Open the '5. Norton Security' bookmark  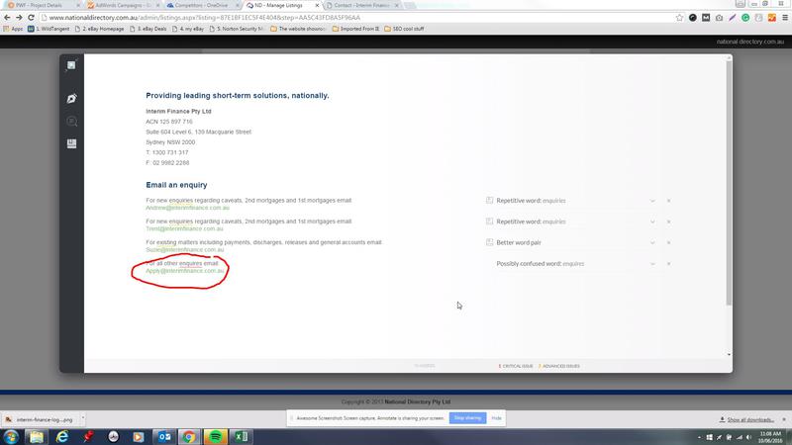pyautogui.click(x=237, y=29)
